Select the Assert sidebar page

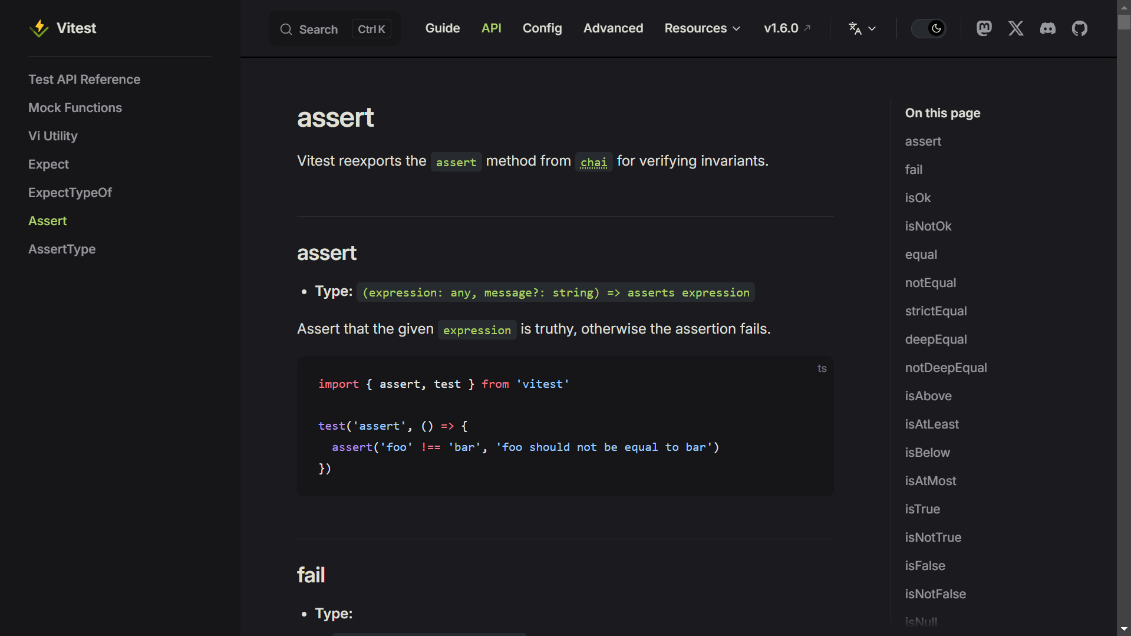[x=47, y=220]
